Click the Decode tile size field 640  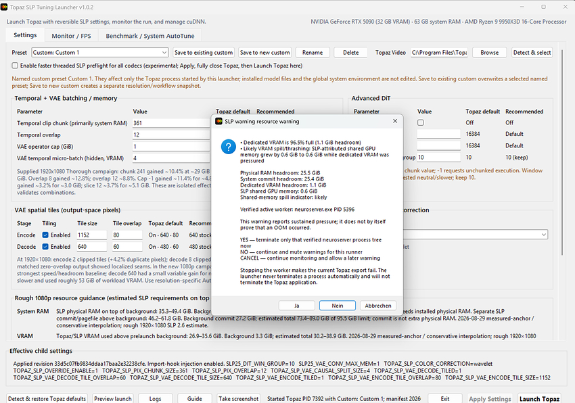tap(92, 247)
